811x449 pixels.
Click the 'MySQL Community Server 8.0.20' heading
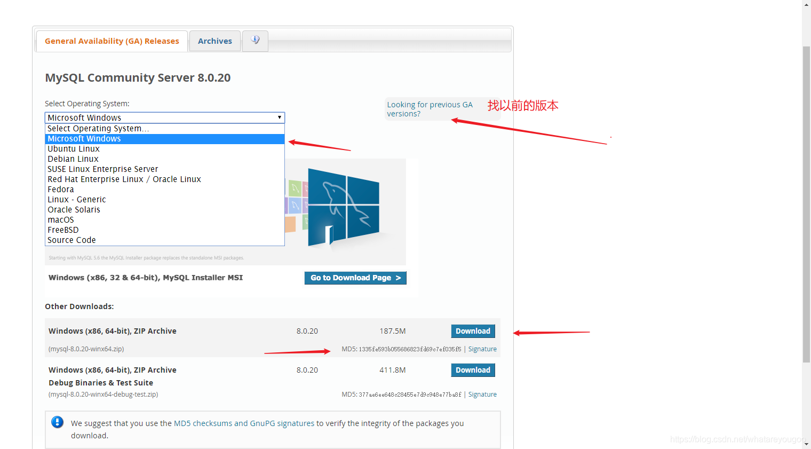(138, 78)
